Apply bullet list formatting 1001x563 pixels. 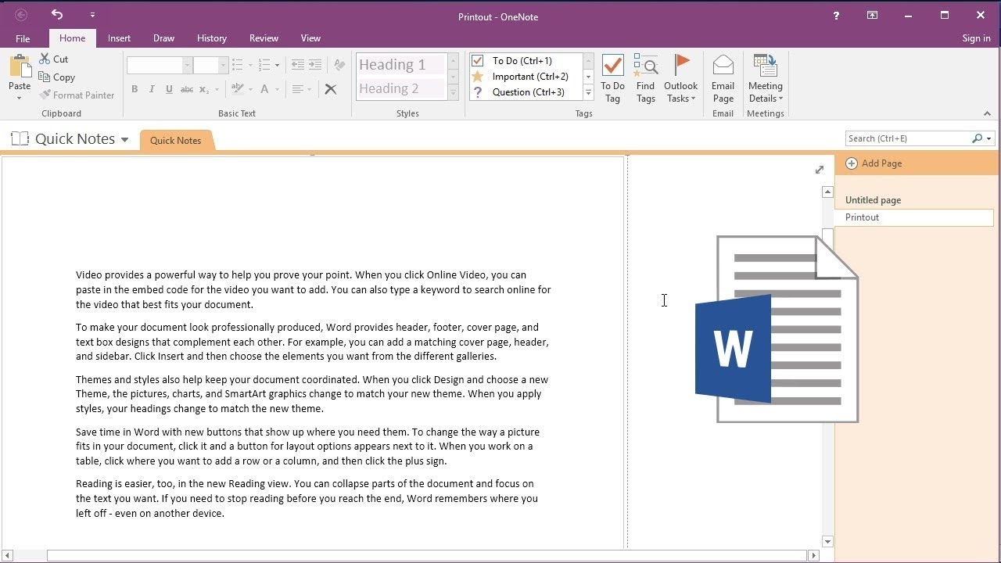coord(238,65)
